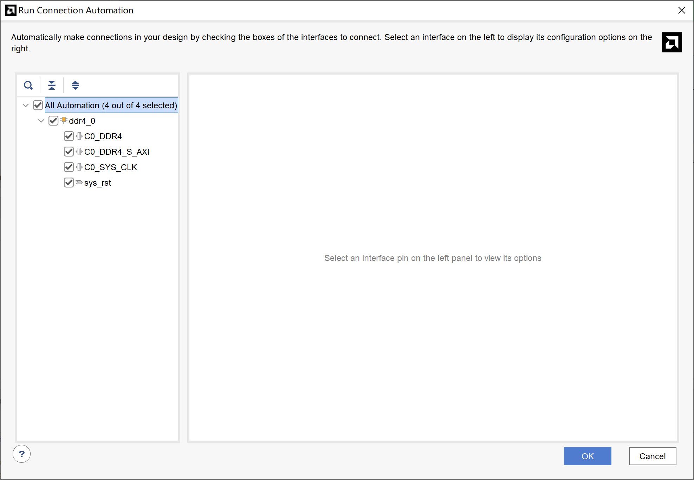Open help with the question mark button
694x480 pixels.
tap(22, 454)
